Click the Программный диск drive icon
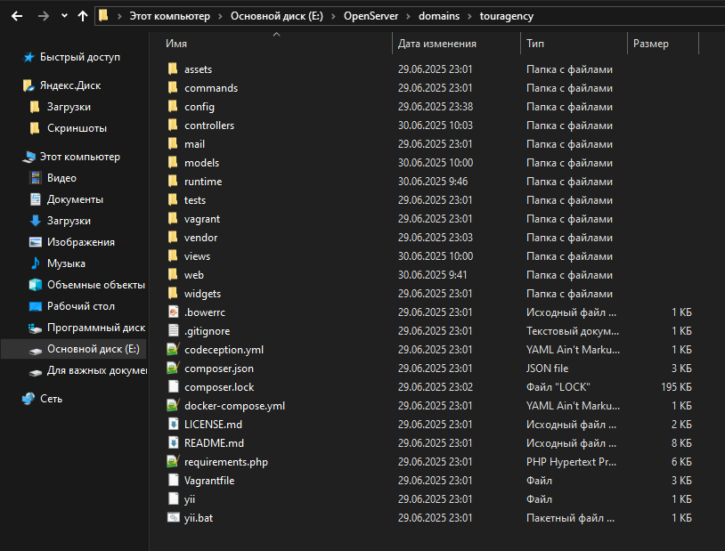The height and width of the screenshot is (551, 725). [x=35, y=328]
